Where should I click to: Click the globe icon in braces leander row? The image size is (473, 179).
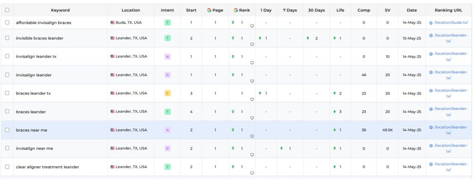tap(431, 109)
